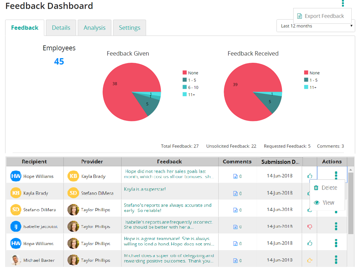Image resolution: width=356 pixels, height=268 pixels.
Task: Click the IJ avatar for Isabelle Jacoutot
Action: click(x=16, y=226)
